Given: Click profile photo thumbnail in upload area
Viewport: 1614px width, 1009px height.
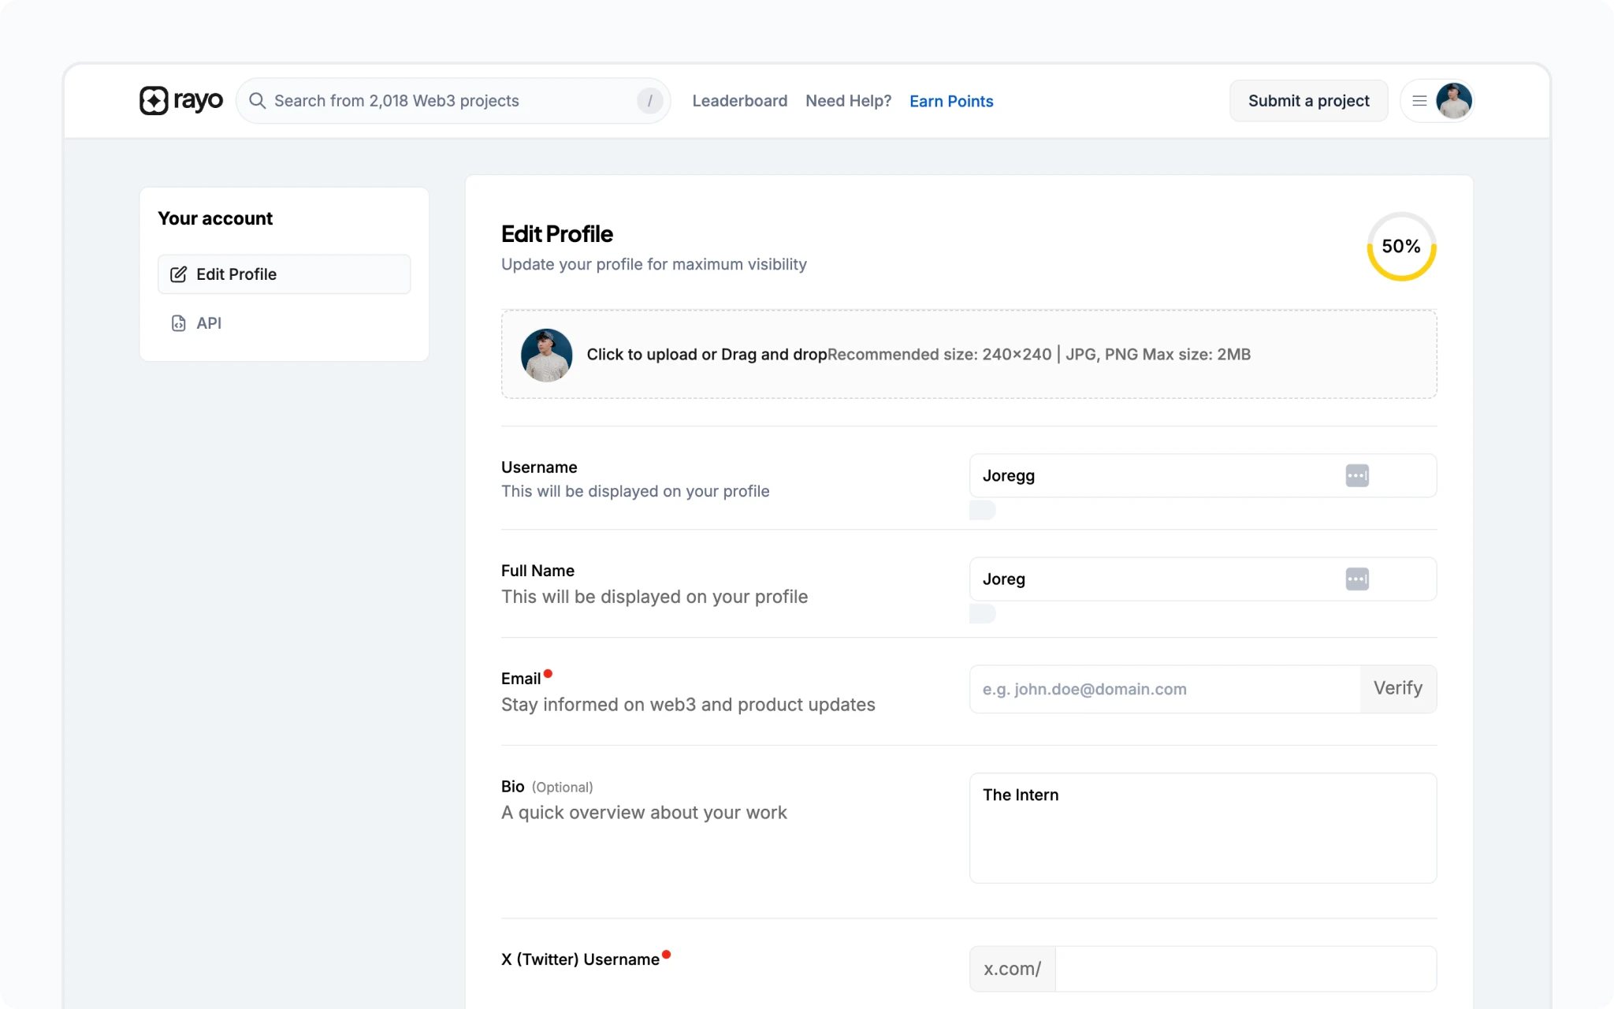Looking at the screenshot, I should (546, 355).
